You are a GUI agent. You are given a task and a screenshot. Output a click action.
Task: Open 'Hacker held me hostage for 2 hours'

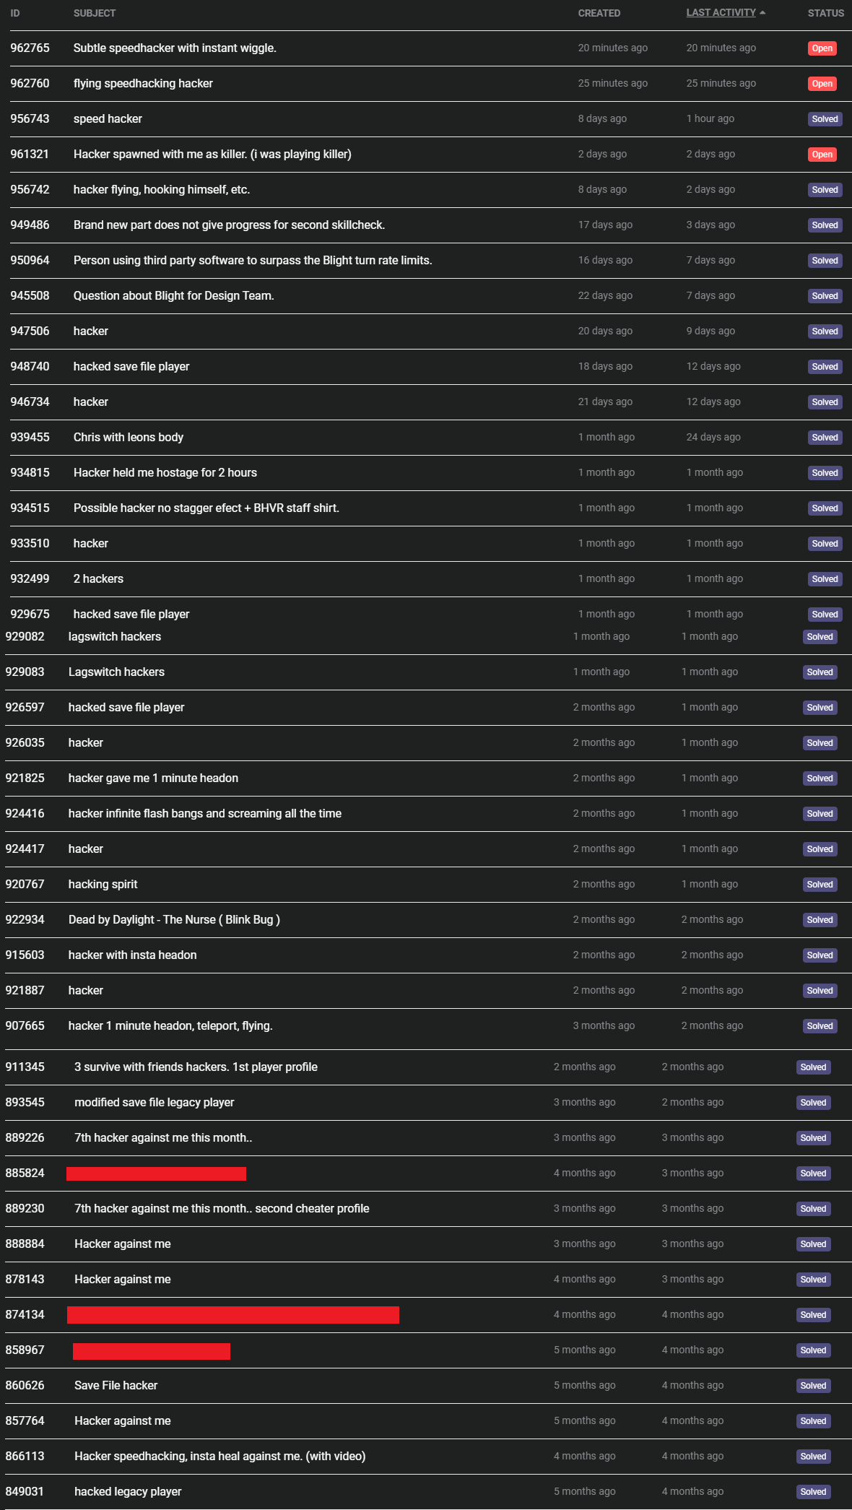coord(165,473)
